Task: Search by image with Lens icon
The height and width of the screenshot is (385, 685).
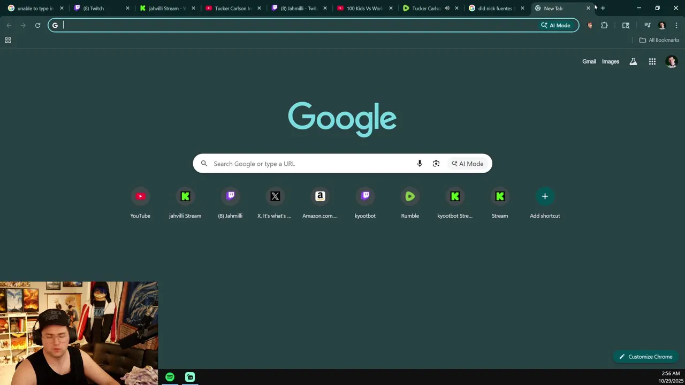Action: coord(436,164)
